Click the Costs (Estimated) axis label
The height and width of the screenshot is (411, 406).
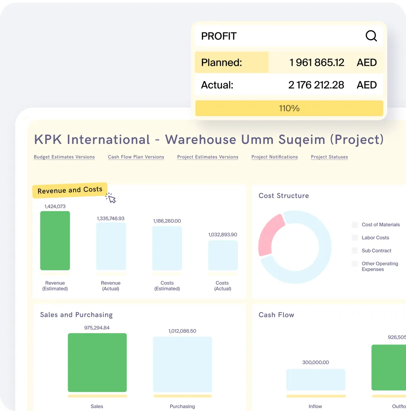click(167, 286)
